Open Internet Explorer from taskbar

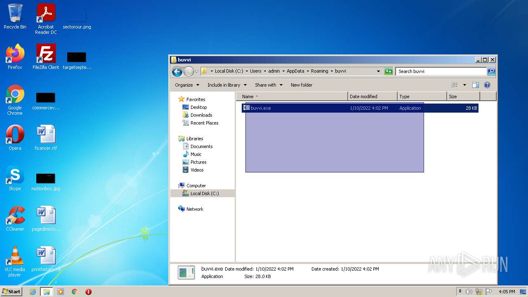pos(33,292)
